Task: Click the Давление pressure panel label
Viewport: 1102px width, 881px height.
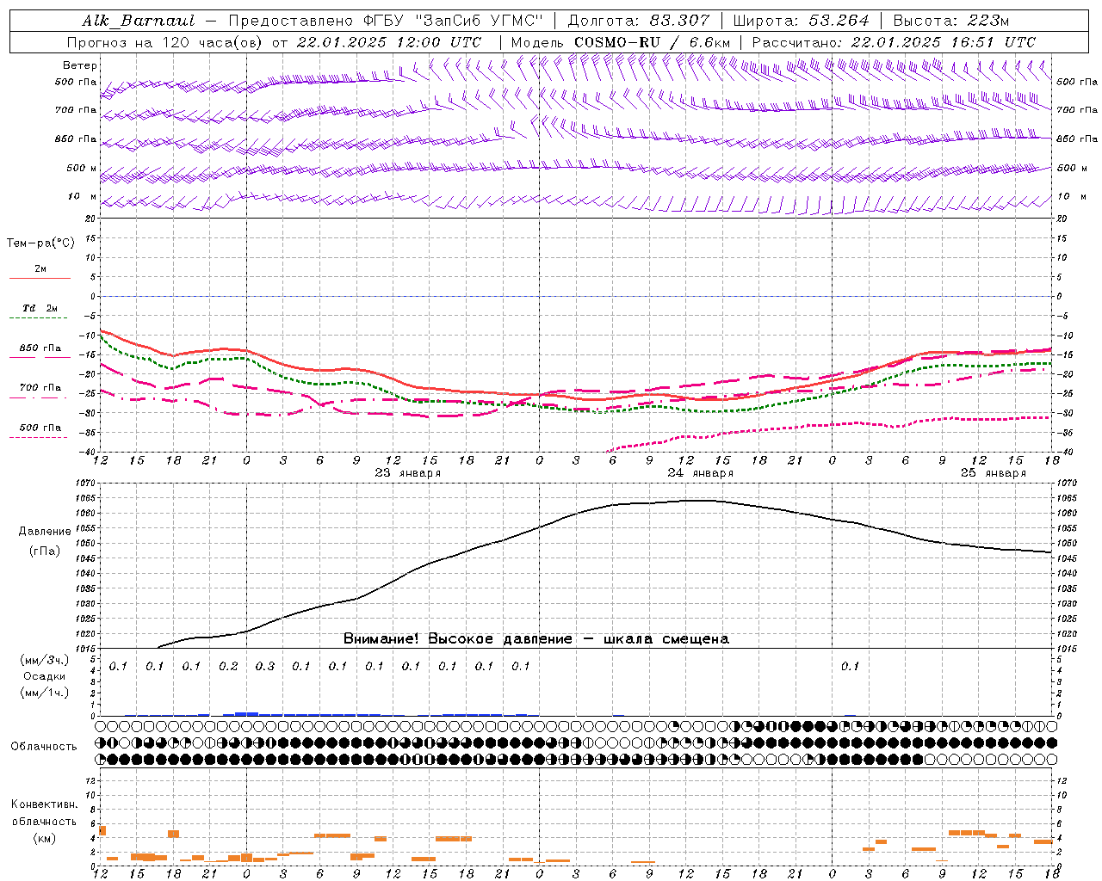Action: (45, 532)
